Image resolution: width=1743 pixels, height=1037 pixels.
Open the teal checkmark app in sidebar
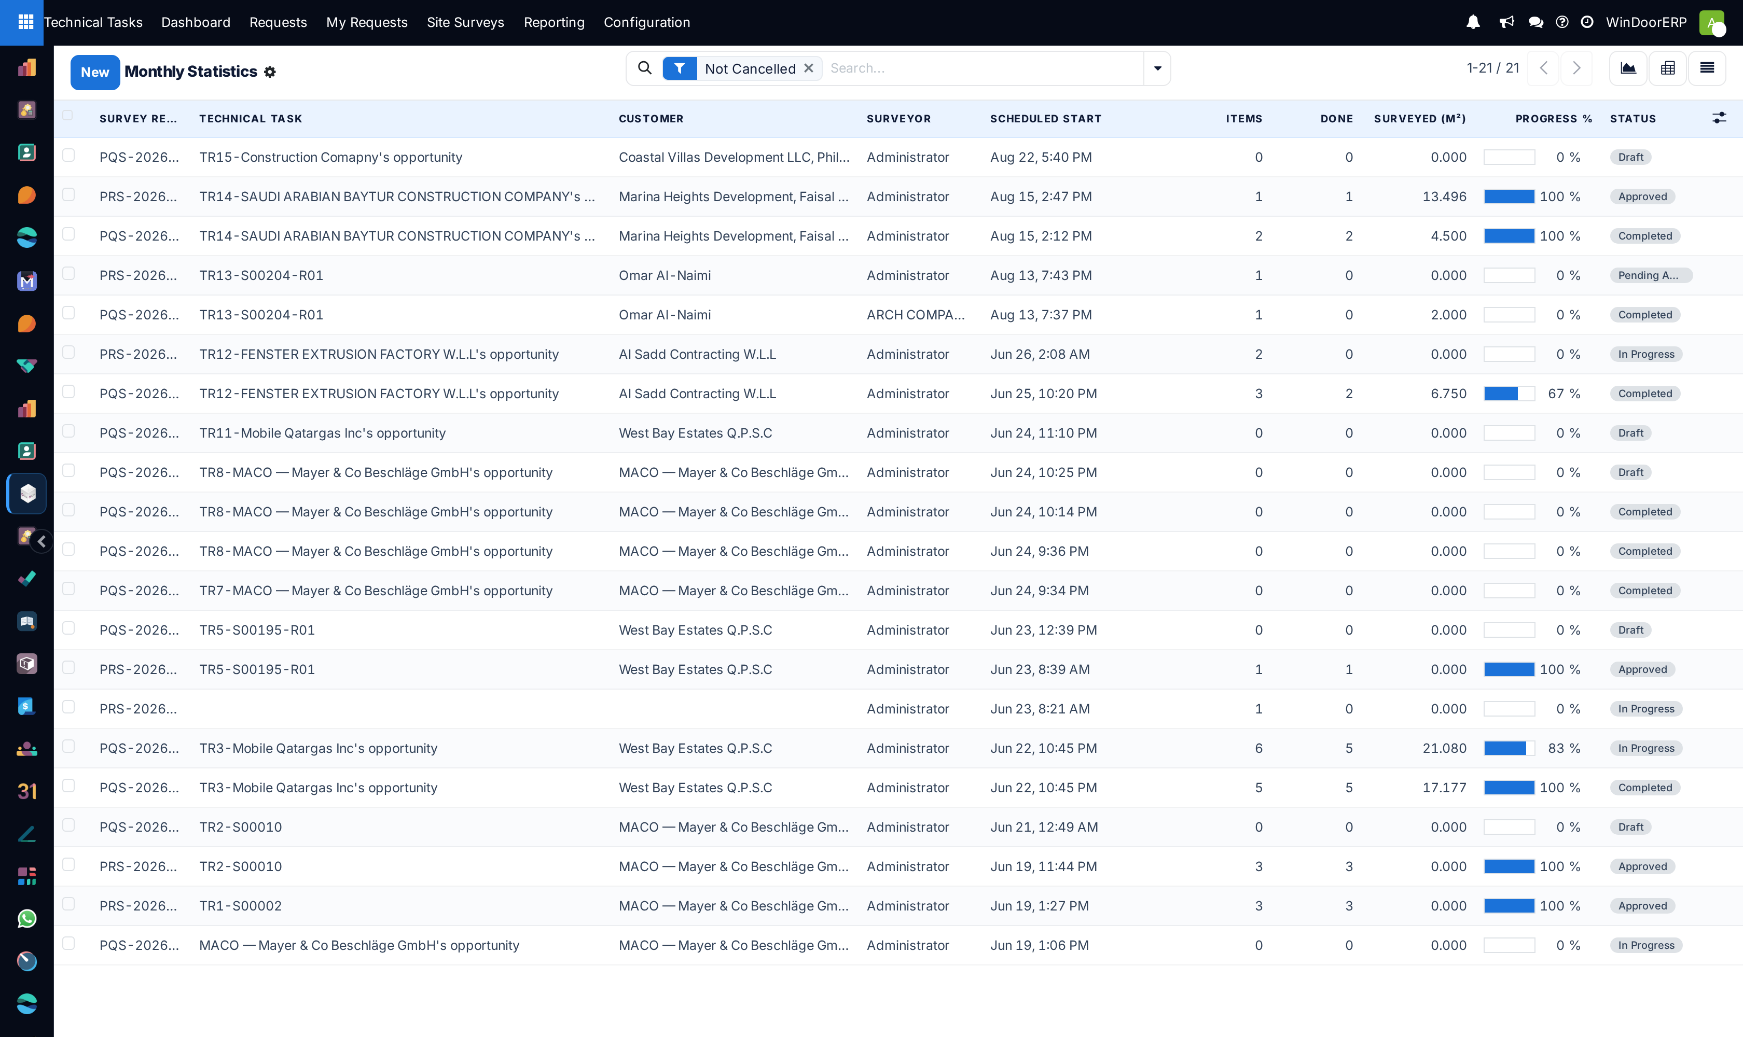coord(26,579)
